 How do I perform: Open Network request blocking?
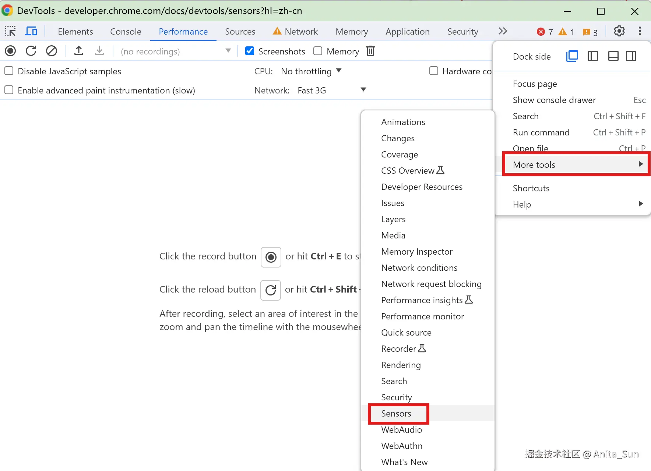[x=428, y=284]
